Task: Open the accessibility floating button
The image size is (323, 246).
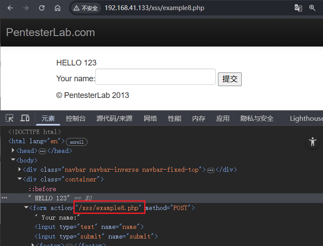Action: pyautogui.click(x=312, y=142)
